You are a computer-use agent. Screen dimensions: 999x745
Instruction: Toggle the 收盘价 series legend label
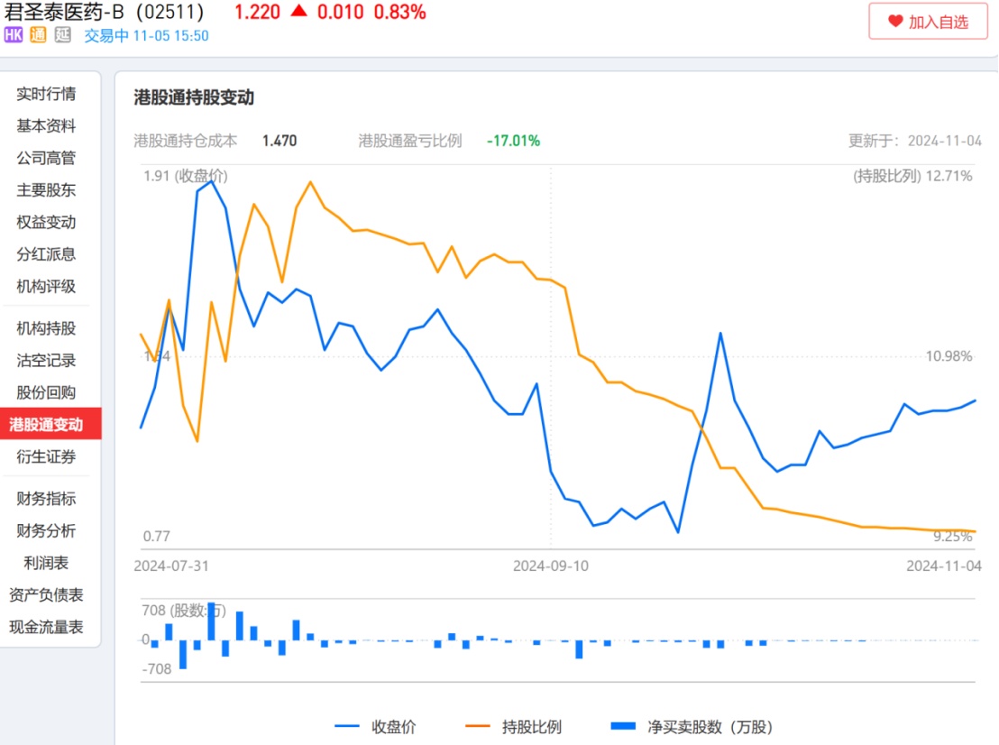tap(394, 726)
